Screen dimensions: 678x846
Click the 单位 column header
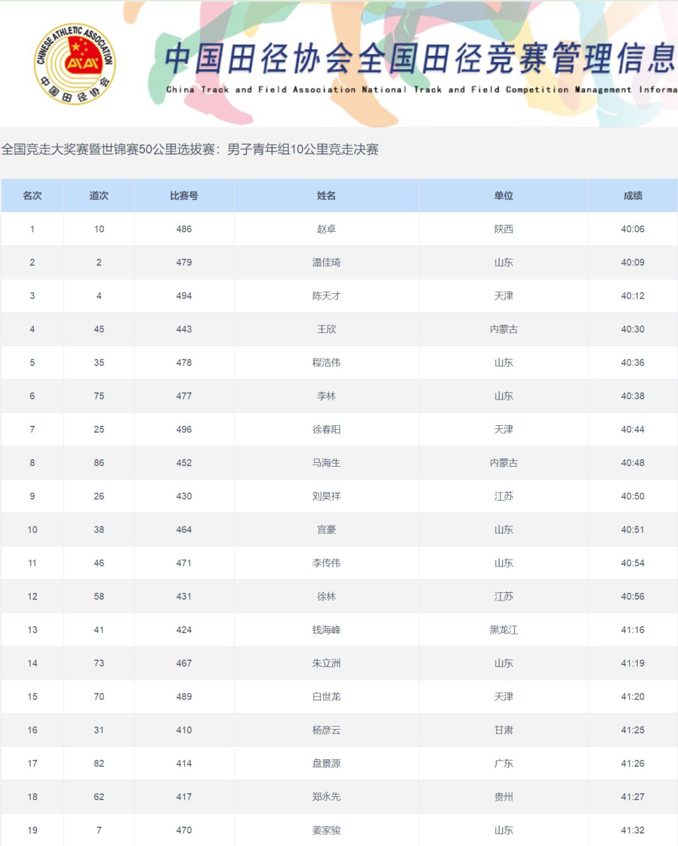pyautogui.click(x=503, y=195)
